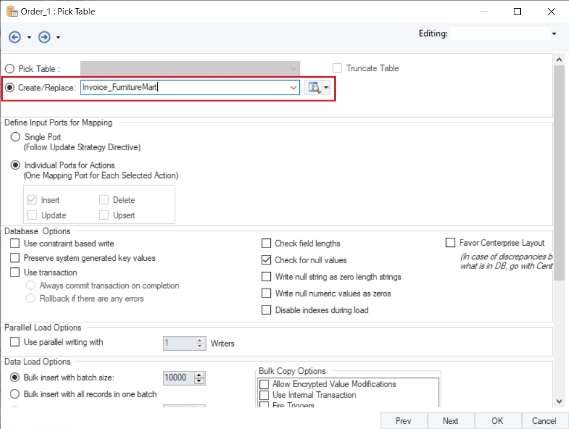
Task: Click the table layout builder icon
Action: point(313,88)
